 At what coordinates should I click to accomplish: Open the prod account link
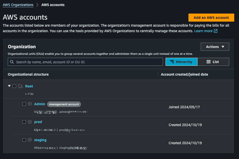(38, 122)
